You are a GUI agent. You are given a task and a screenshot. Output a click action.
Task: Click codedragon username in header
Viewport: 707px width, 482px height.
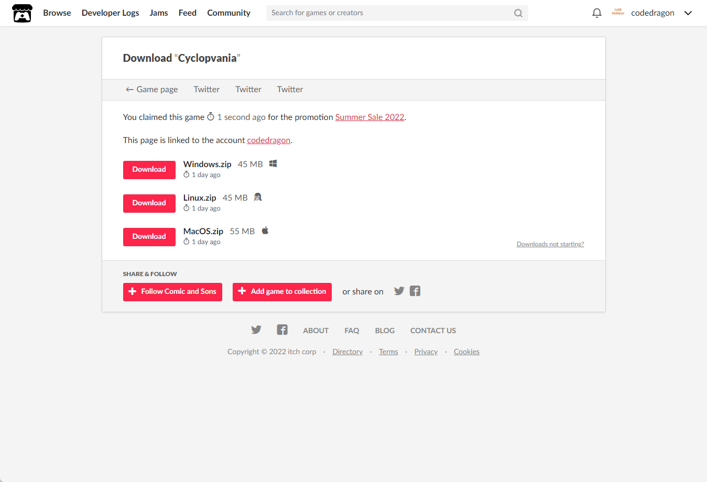652,13
